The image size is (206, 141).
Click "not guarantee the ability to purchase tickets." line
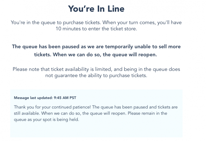[x=96, y=76]
